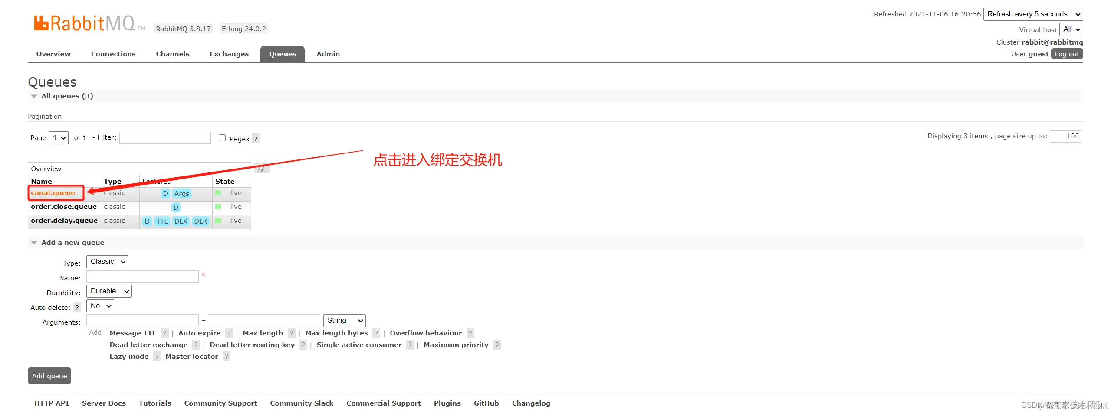Viewport: 1111px width, 413px height.
Task: Enable the Regex checkbox
Action: pyautogui.click(x=222, y=138)
